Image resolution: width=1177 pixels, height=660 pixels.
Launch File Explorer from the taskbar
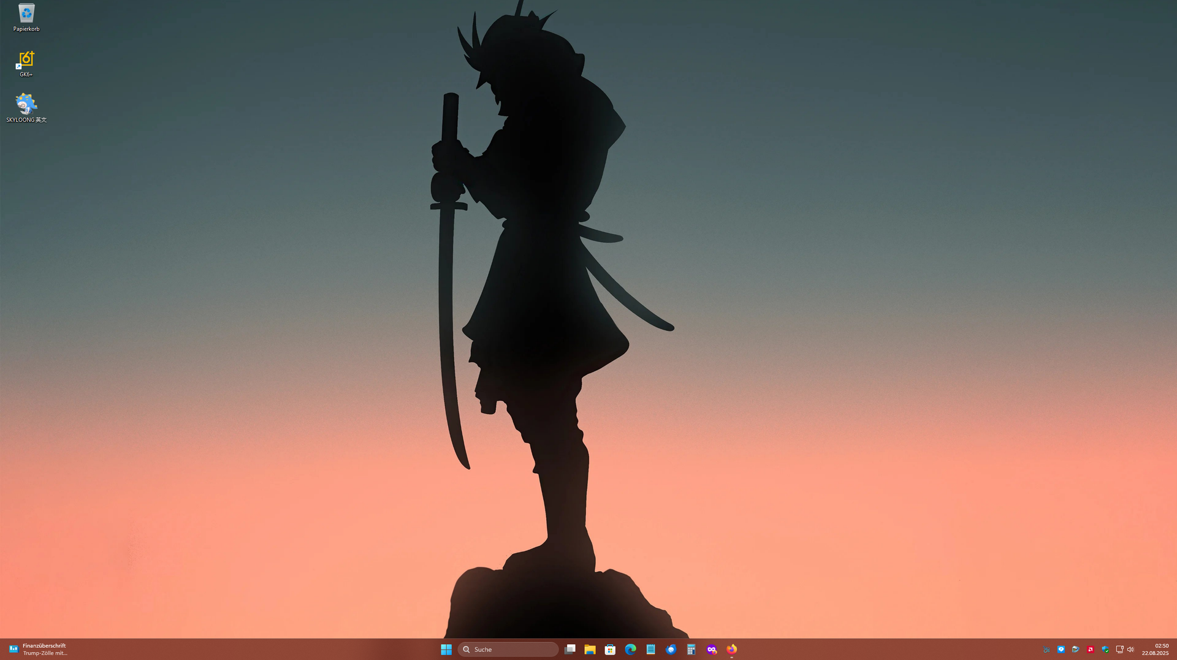[x=590, y=650]
